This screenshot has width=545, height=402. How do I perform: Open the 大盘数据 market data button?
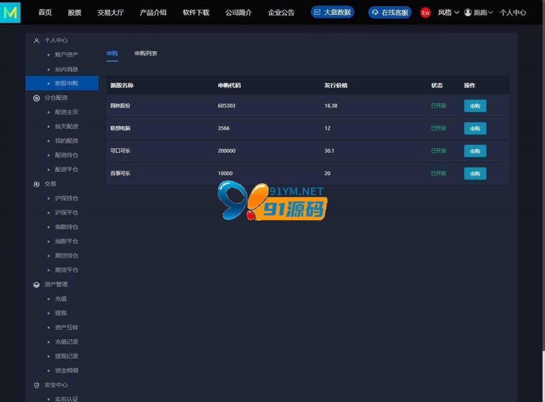pyautogui.click(x=332, y=12)
